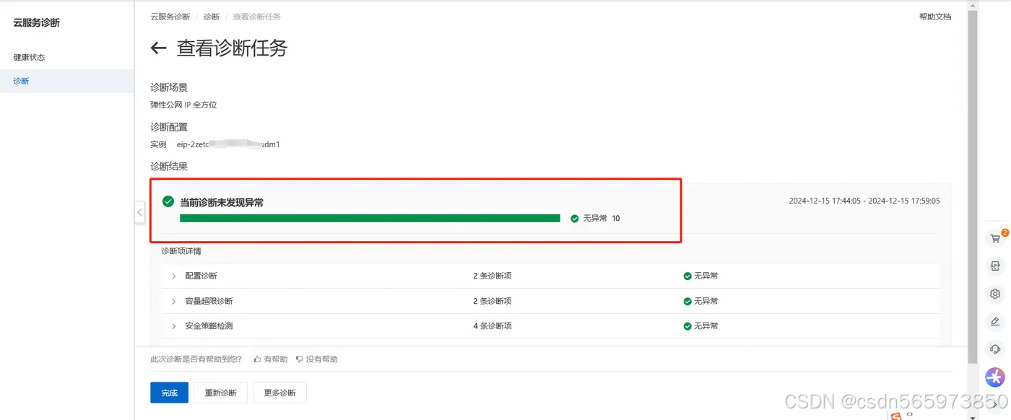
Task: Click the 诊断项详情 heading
Action: tap(181, 251)
